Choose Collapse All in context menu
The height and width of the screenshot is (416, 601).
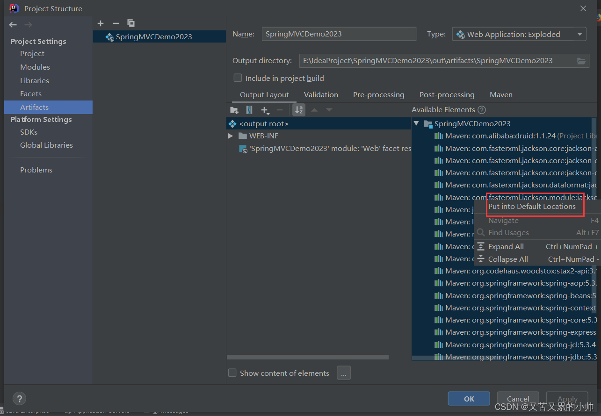tap(536, 259)
